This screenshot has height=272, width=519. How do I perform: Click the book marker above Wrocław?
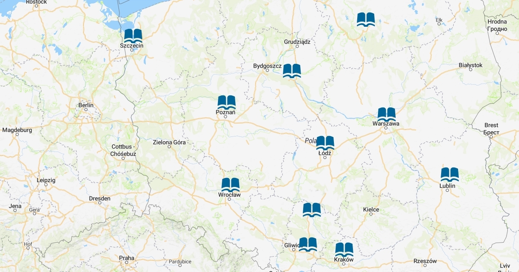tap(231, 184)
